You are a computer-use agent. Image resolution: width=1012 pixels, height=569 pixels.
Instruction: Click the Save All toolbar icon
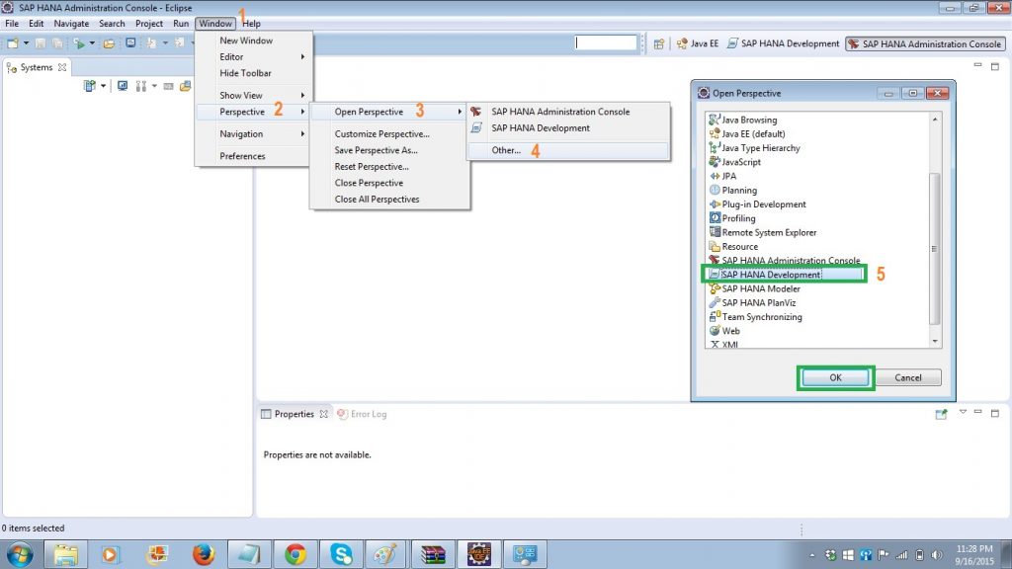57,43
